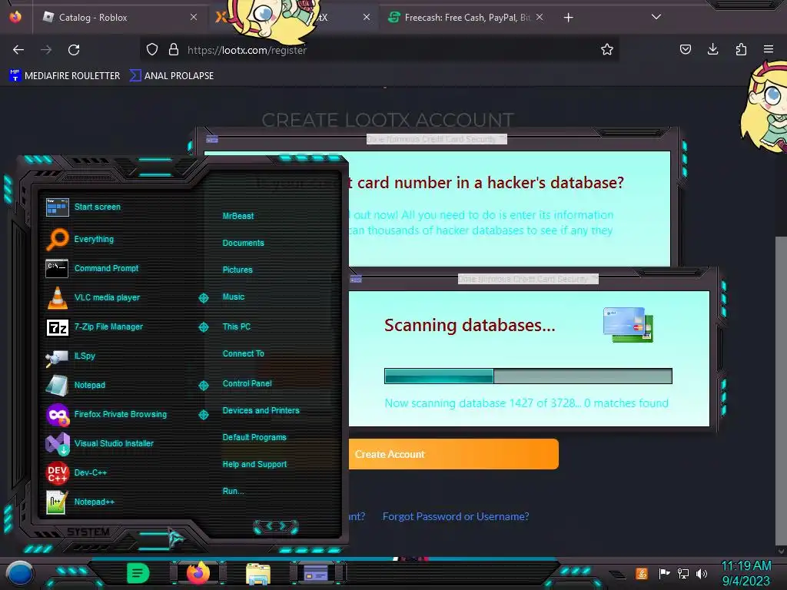Click Forgot Password or Username link
Screen dimensions: 787x590
[455, 516]
